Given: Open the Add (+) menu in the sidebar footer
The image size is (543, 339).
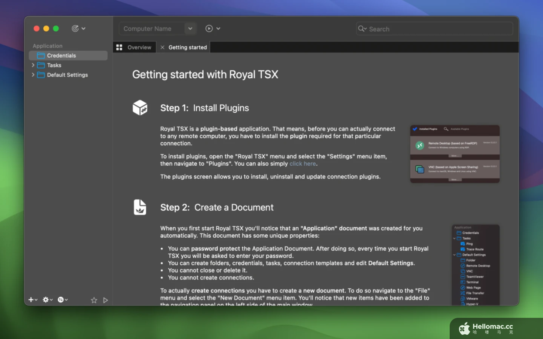Looking at the screenshot, I should [x=33, y=300].
